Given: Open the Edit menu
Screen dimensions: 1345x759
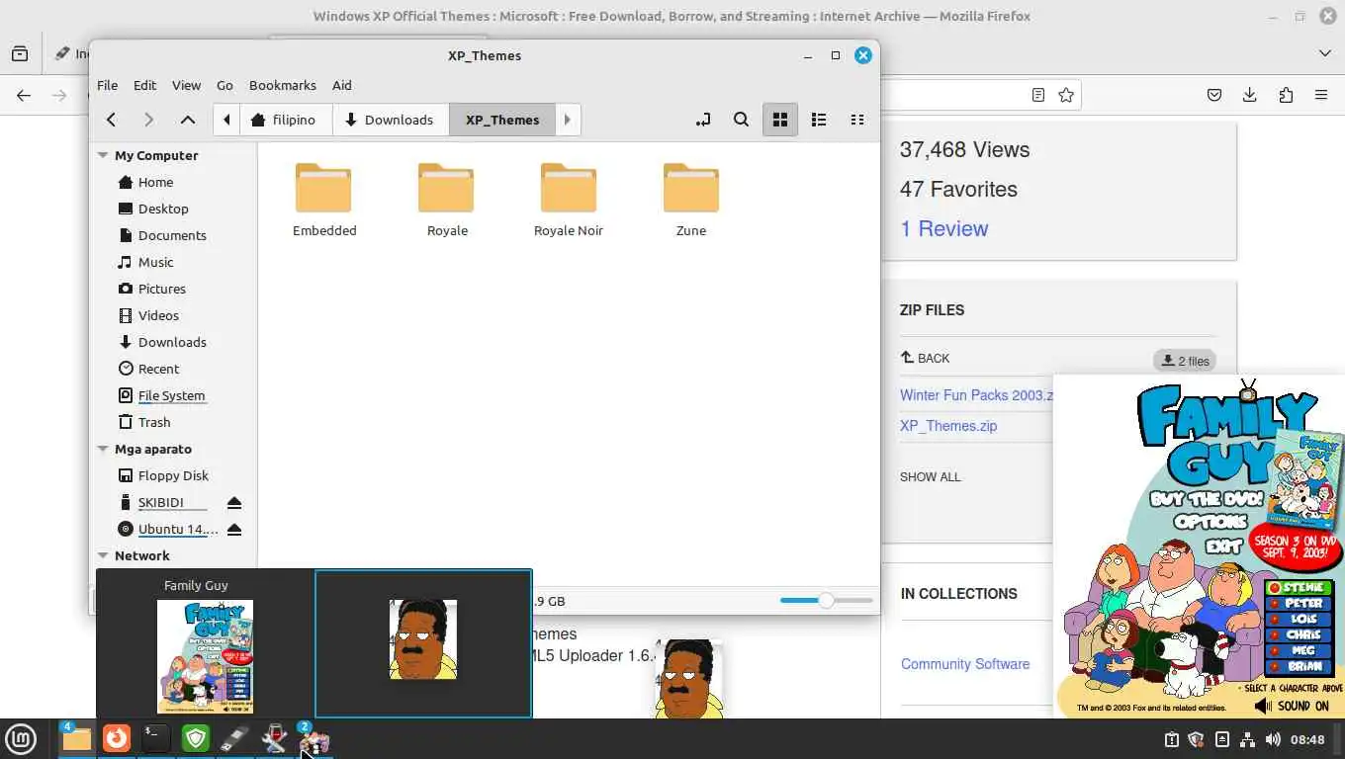Looking at the screenshot, I should pos(144,85).
